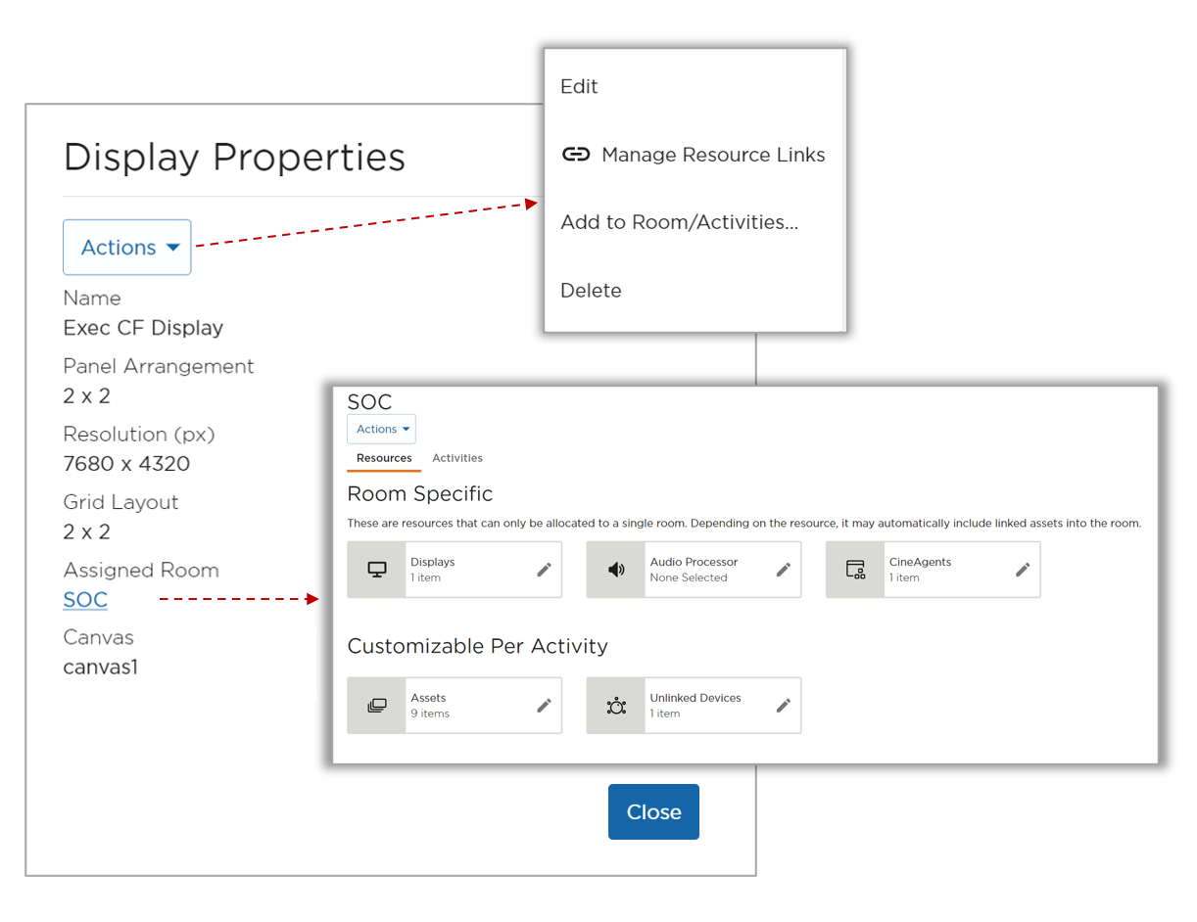Image resolution: width=1197 pixels, height=922 pixels.
Task: Click the chain-link icon beside Manage Resource Links
Action: pyautogui.click(x=576, y=154)
